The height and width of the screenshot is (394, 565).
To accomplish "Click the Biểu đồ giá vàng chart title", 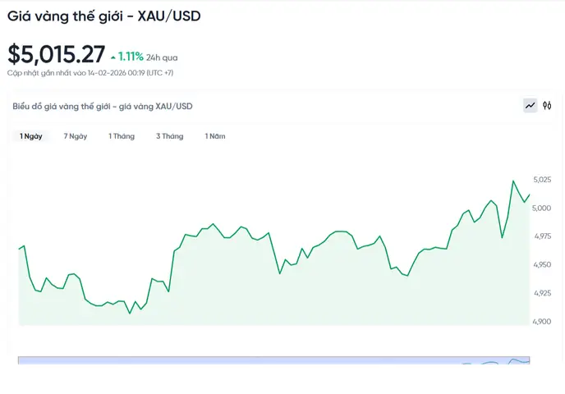I will [x=103, y=106].
